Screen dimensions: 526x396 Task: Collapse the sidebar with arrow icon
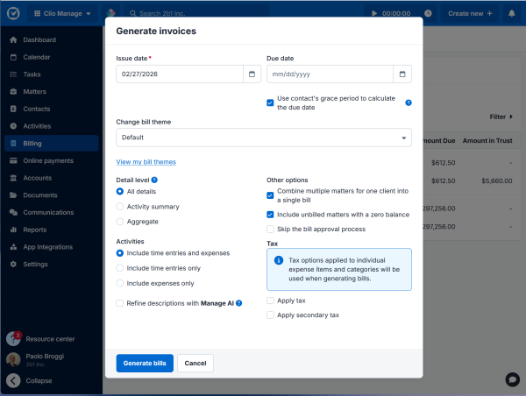pyautogui.click(x=13, y=380)
